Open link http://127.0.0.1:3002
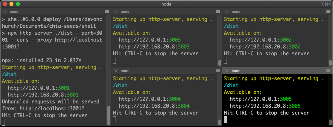This screenshot has width=333, height=127. [x=261, y=40]
